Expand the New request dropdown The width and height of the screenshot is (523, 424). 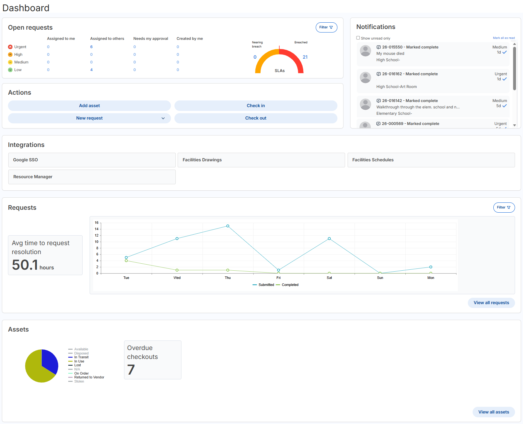(163, 118)
